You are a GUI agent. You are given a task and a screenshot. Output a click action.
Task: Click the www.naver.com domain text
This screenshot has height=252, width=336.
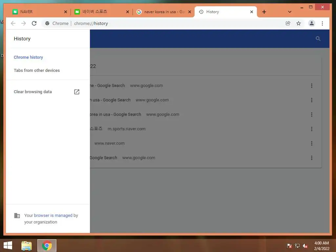click(x=109, y=143)
